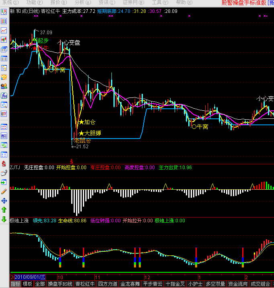Image resolution: width=274 pixels, height=288 pixels.
Task: Switch to 成交组合 indicator tab
Action: (x=260, y=284)
